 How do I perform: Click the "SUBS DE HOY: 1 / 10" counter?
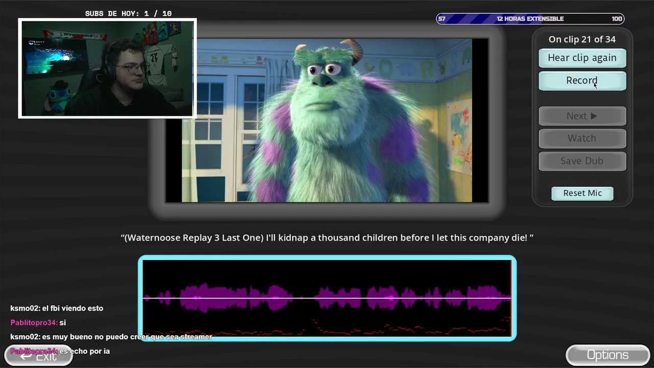pyautogui.click(x=128, y=14)
